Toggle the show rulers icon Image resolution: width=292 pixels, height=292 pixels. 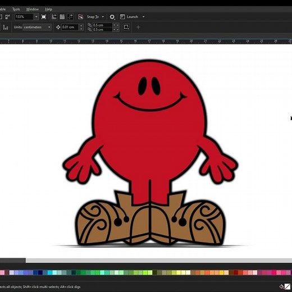54,17
